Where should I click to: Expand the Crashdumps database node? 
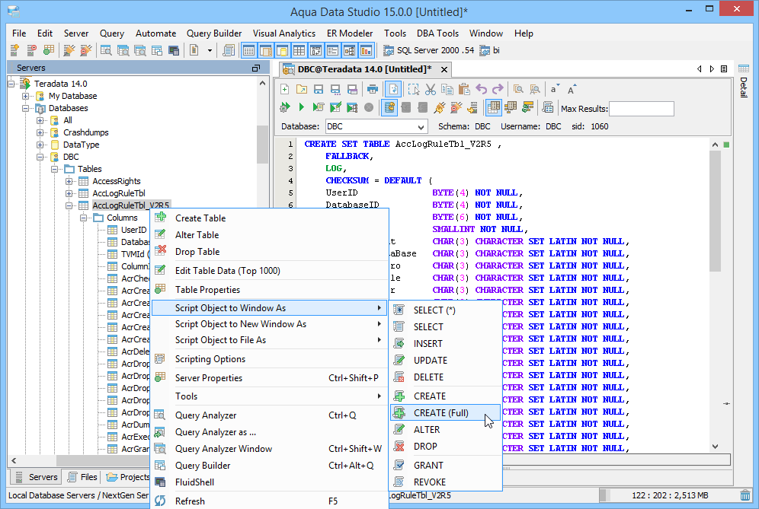point(40,132)
